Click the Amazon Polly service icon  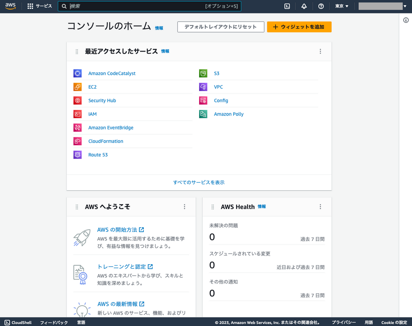(203, 114)
